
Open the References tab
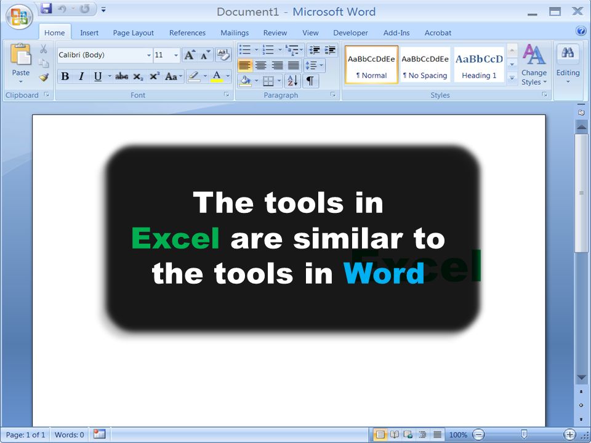tap(187, 33)
